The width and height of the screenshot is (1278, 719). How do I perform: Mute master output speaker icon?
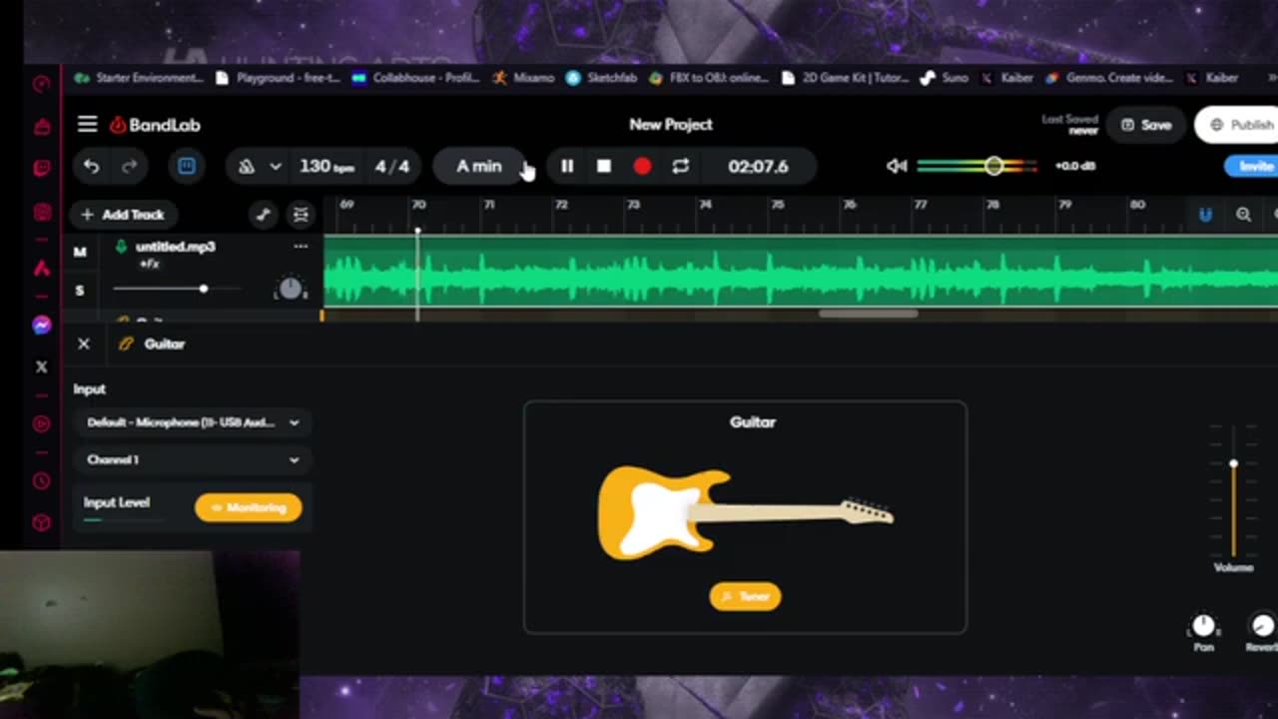click(x=897, y=166)
